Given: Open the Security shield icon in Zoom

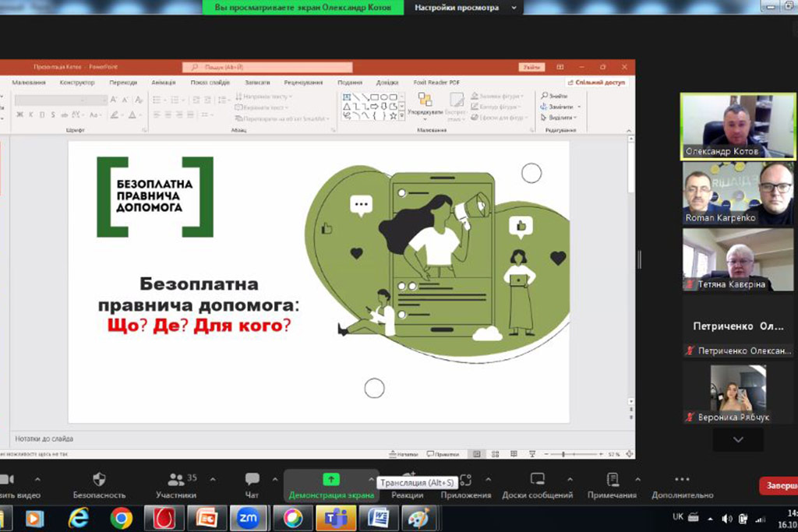Looking at the screenshot, I should [99, 479].
